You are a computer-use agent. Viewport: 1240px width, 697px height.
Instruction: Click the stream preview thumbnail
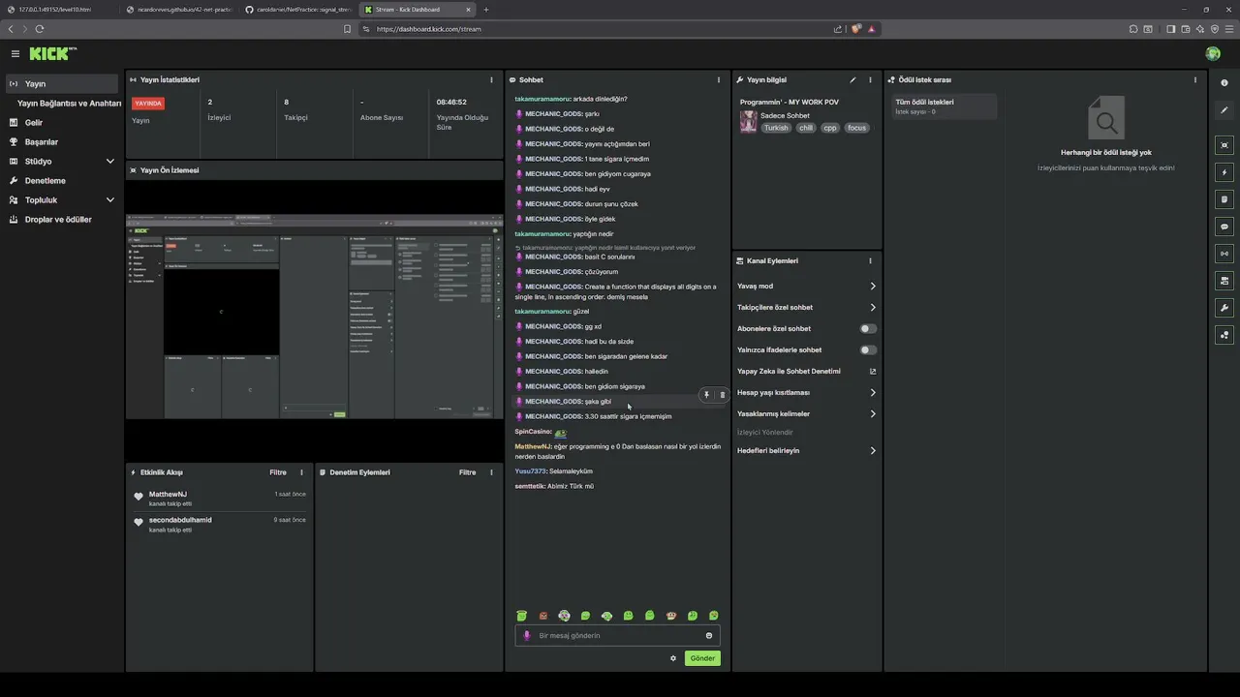tap(315, 318)
